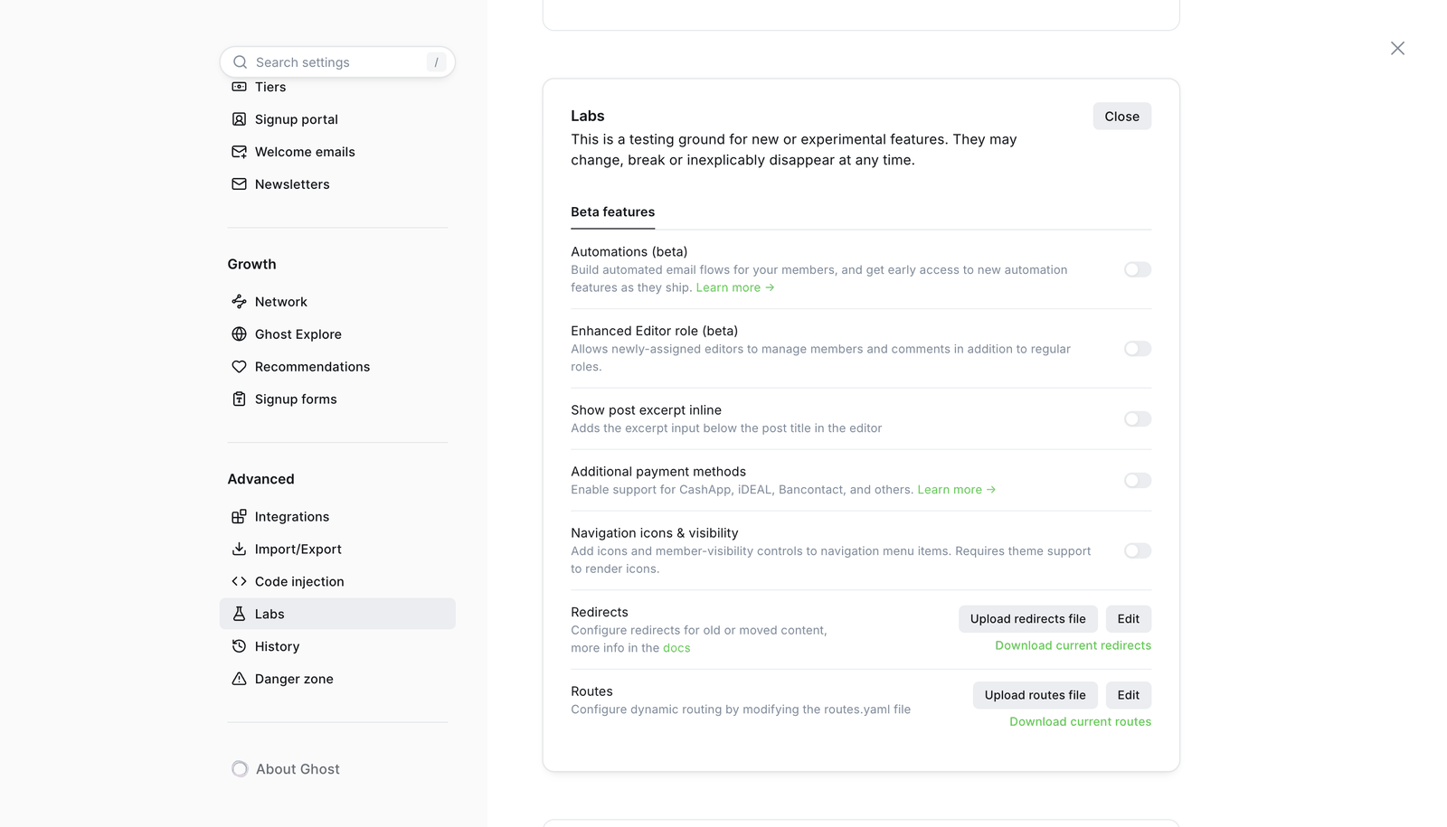Click the Newsletters mail icon
This screenshot has width=1447, height=827.
click(x=239, y=184)
